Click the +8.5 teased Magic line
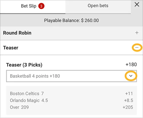143x118 pixels. pos(129,100)
